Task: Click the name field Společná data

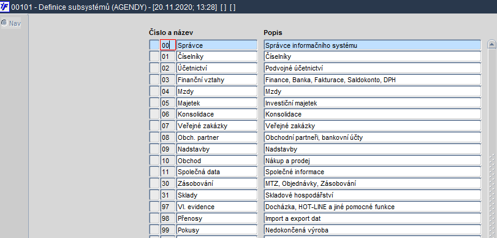Action: click(x=217, y=172)
